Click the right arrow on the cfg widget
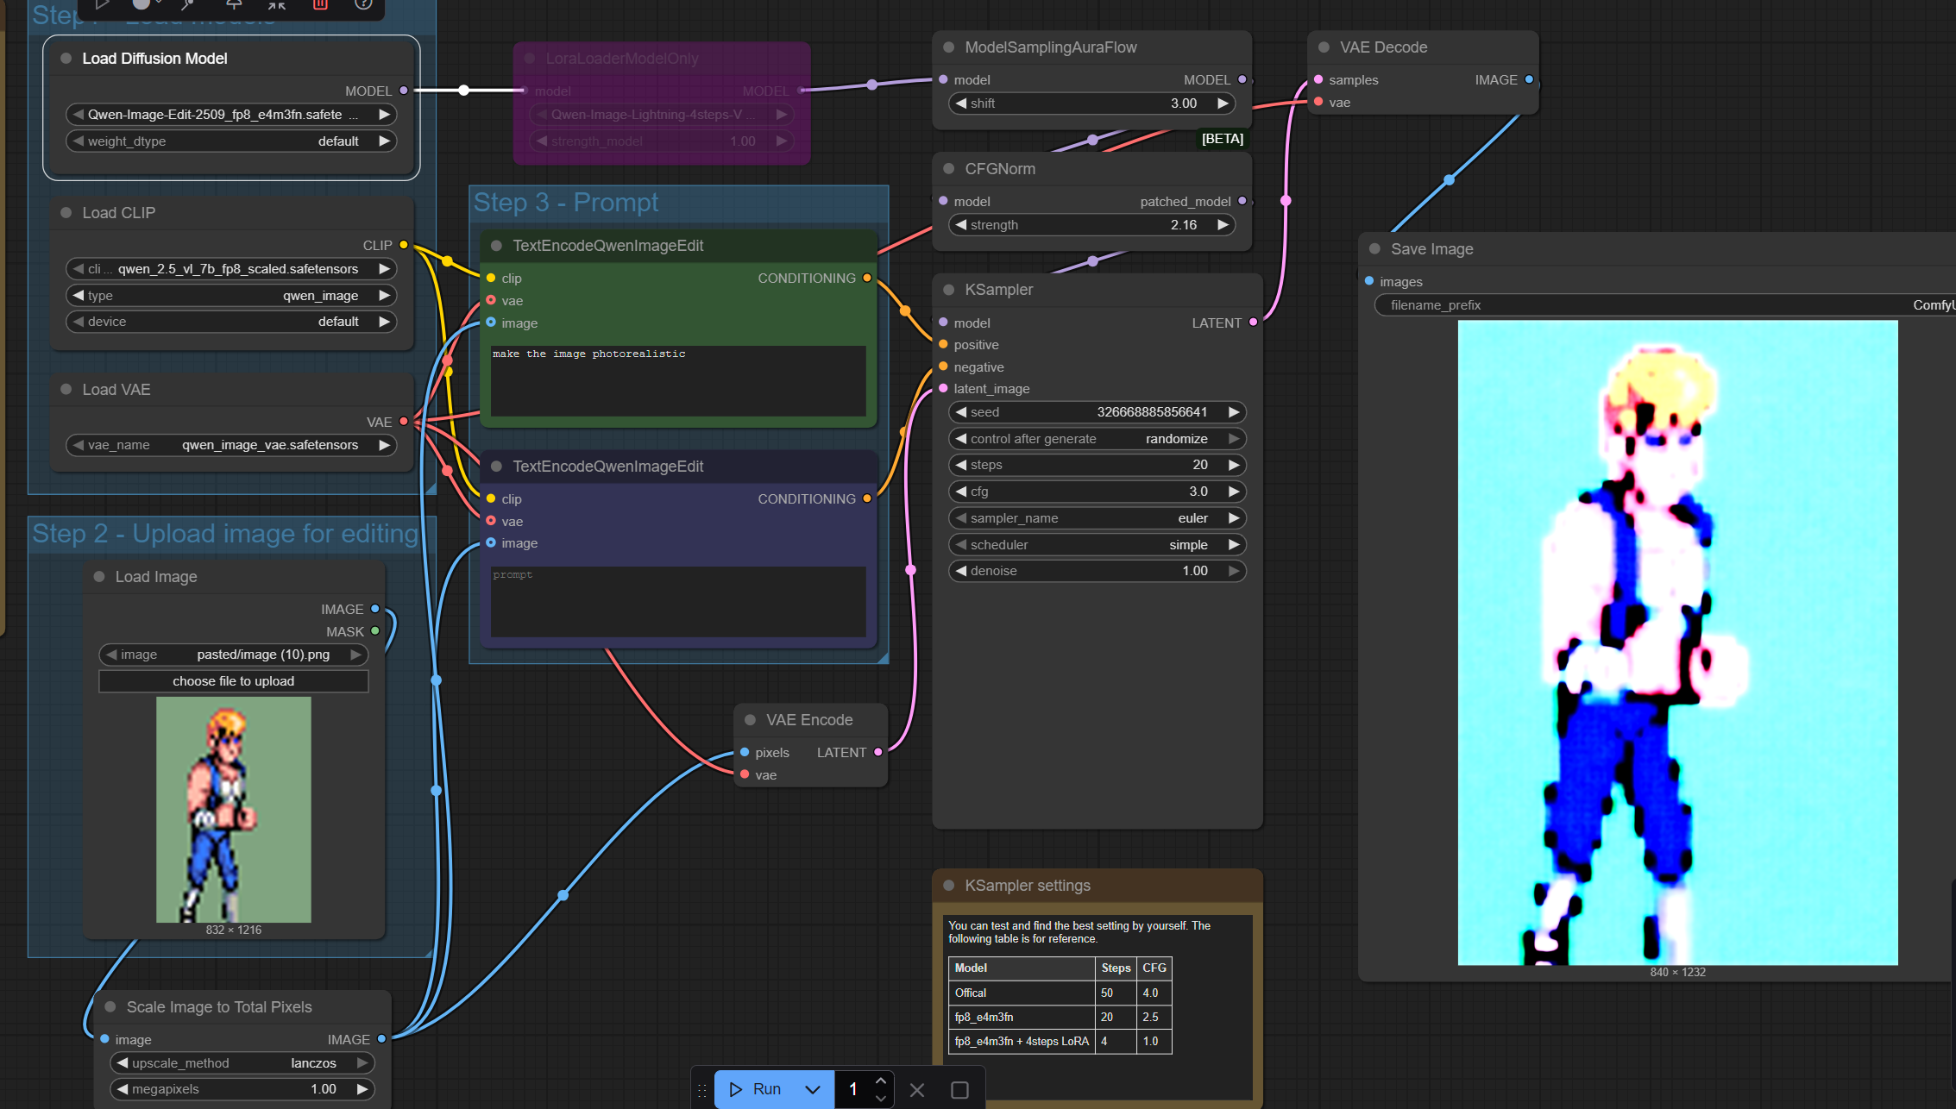The image size is (1956, 1109). click(1234, 492)
